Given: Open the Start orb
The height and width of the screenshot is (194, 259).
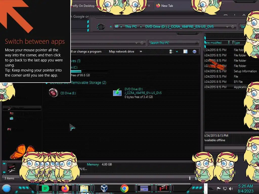Looking at the screenshot, I should coord(7,188).
